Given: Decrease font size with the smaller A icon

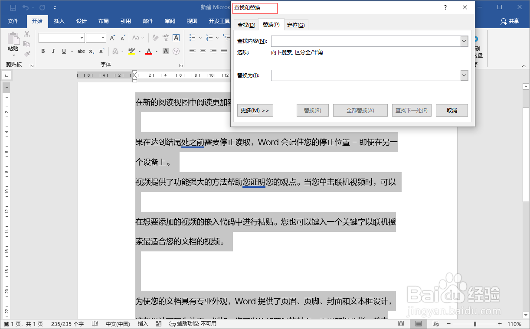Looking at the screenshot, I should (122, 38).
